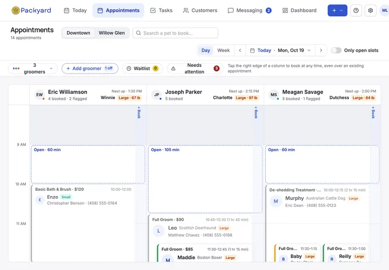This screenshot has width=389, height=270.
Task: Click Reilly's R pet avatar
Action: [332, 259]
